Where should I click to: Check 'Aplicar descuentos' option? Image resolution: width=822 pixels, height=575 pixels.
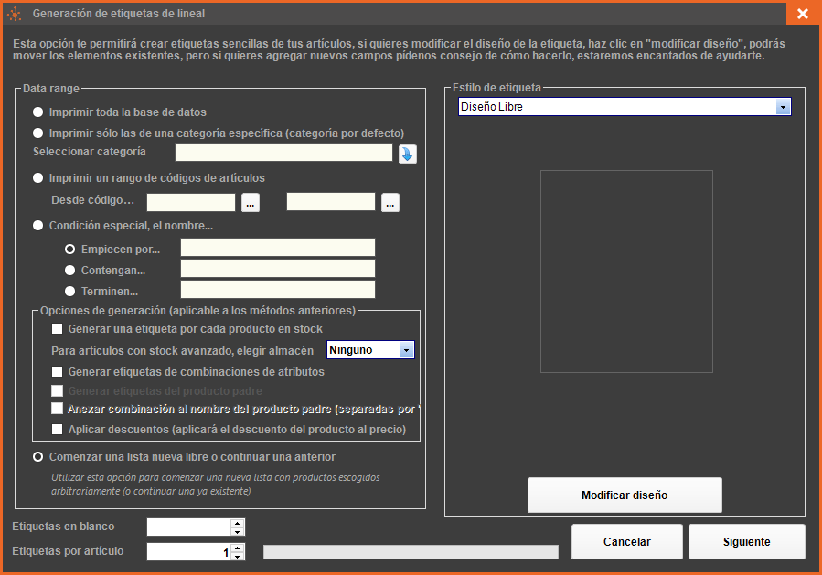(58, 429)
